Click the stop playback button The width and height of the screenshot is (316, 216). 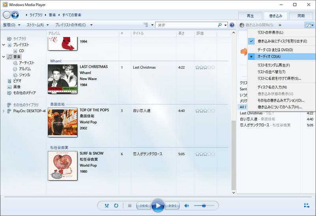[130, 205]
